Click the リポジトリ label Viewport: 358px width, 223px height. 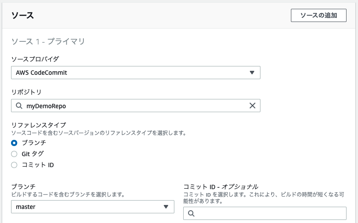tap(26, 92)
